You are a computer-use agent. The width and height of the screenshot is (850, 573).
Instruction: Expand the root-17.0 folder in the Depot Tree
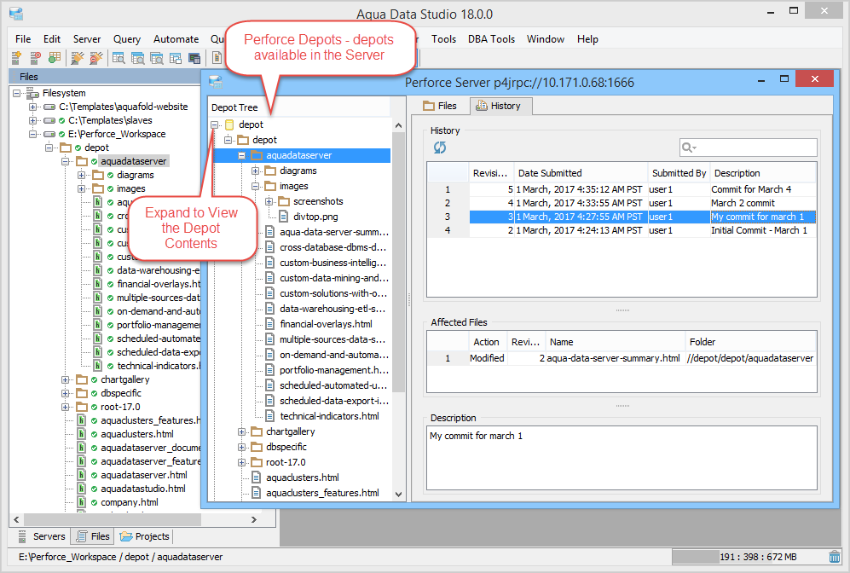pyautogui.click(x=242, y=462)
